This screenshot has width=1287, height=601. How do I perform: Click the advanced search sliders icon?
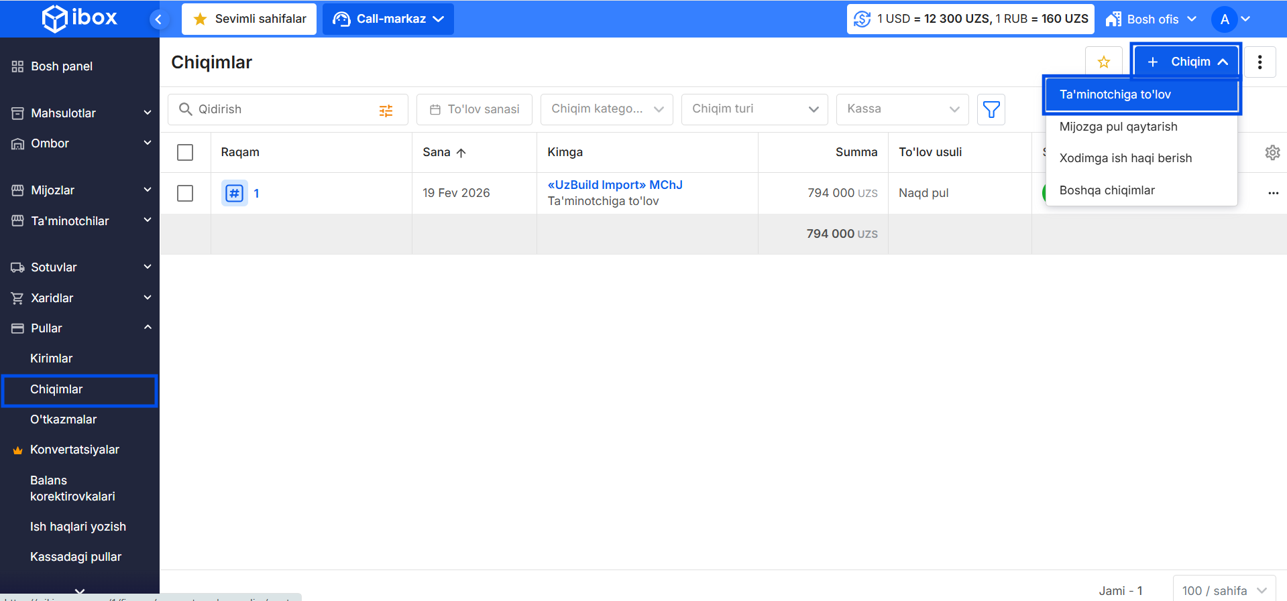pos(386,111)
